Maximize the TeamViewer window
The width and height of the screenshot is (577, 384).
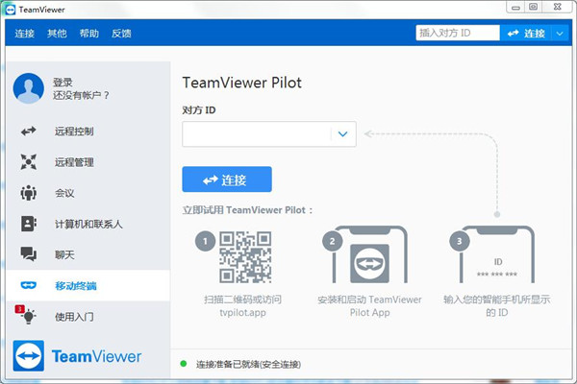coord(533,7)
